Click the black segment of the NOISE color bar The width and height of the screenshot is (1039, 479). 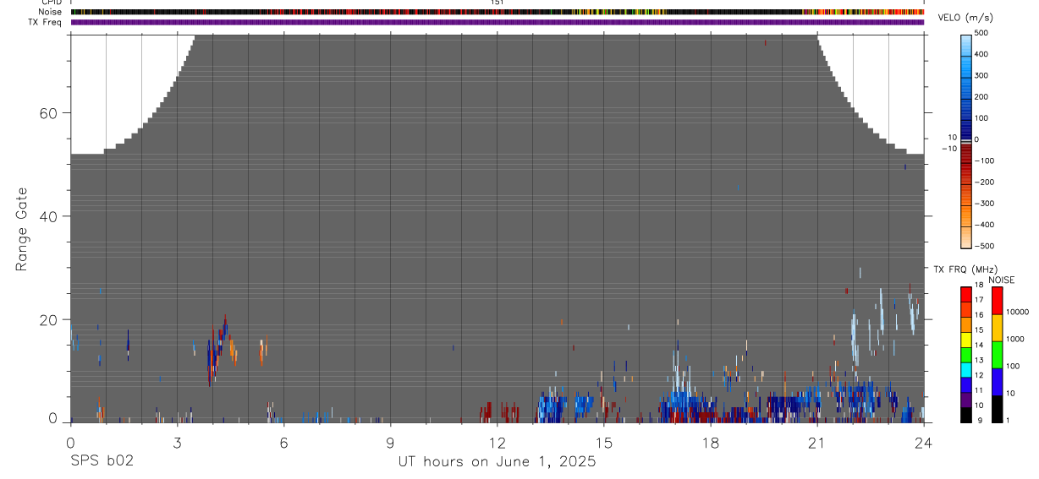998,409
